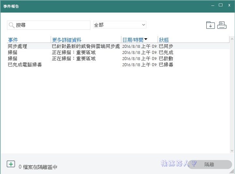Open the 全部 filter dropdown
Screen dimensions: 235x174
click(x=120, y=25)
